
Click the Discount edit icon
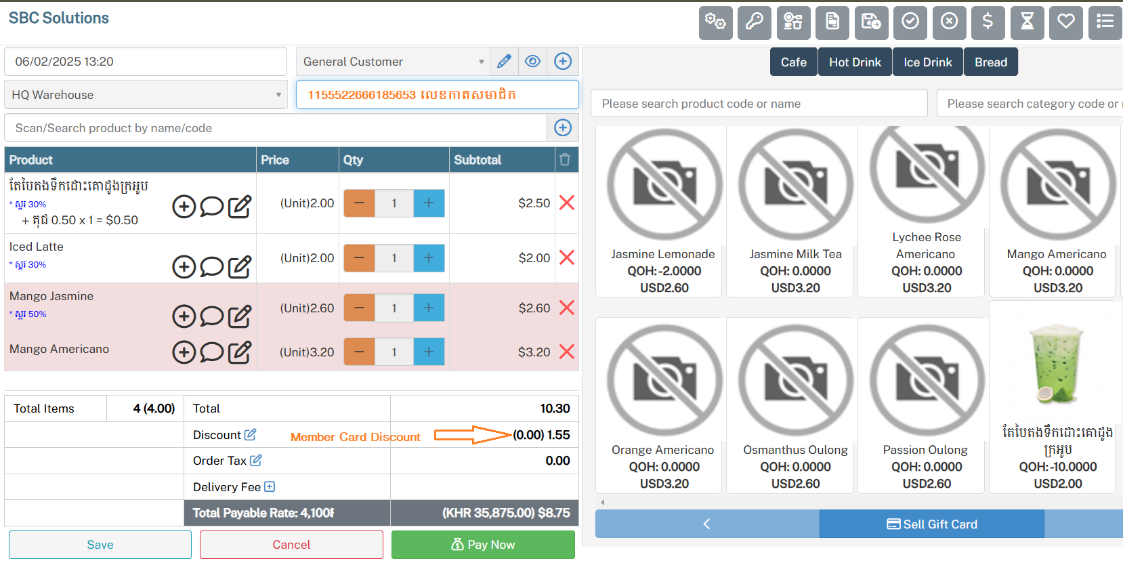(250, 434)
